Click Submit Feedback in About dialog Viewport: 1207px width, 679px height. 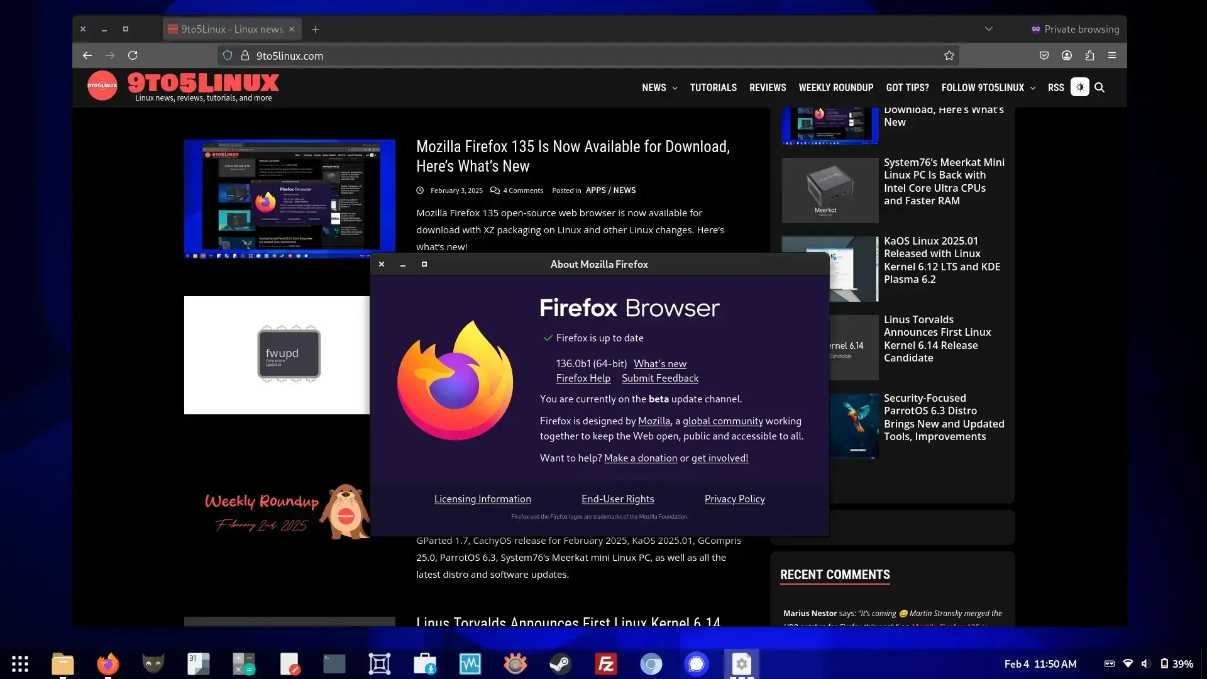tap(660, 378)
